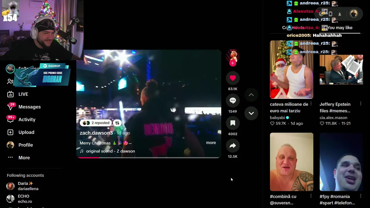Open the comments speech bubble button
The image size is (370, 208).
233,101
